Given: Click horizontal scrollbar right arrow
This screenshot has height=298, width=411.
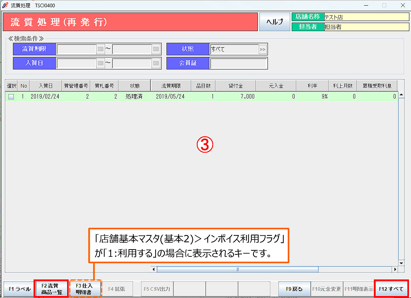Looking at the screenshot, I should pyautogui.click(x=395, y=269).
